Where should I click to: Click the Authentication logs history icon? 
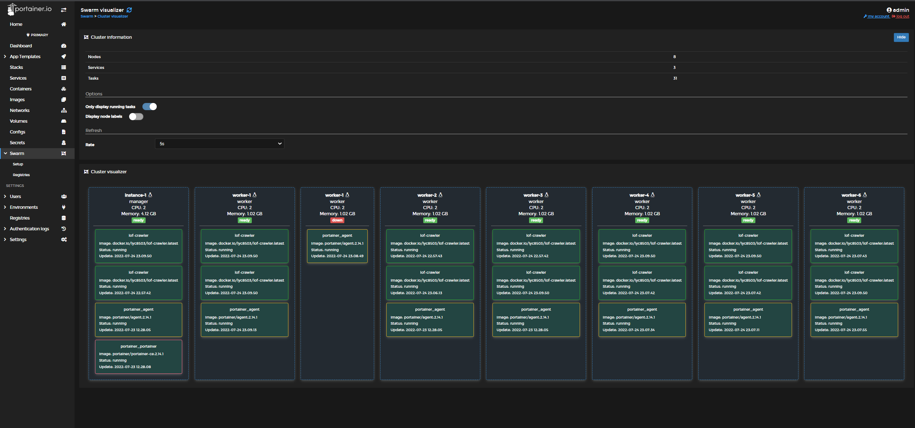(x=63, y=229)
